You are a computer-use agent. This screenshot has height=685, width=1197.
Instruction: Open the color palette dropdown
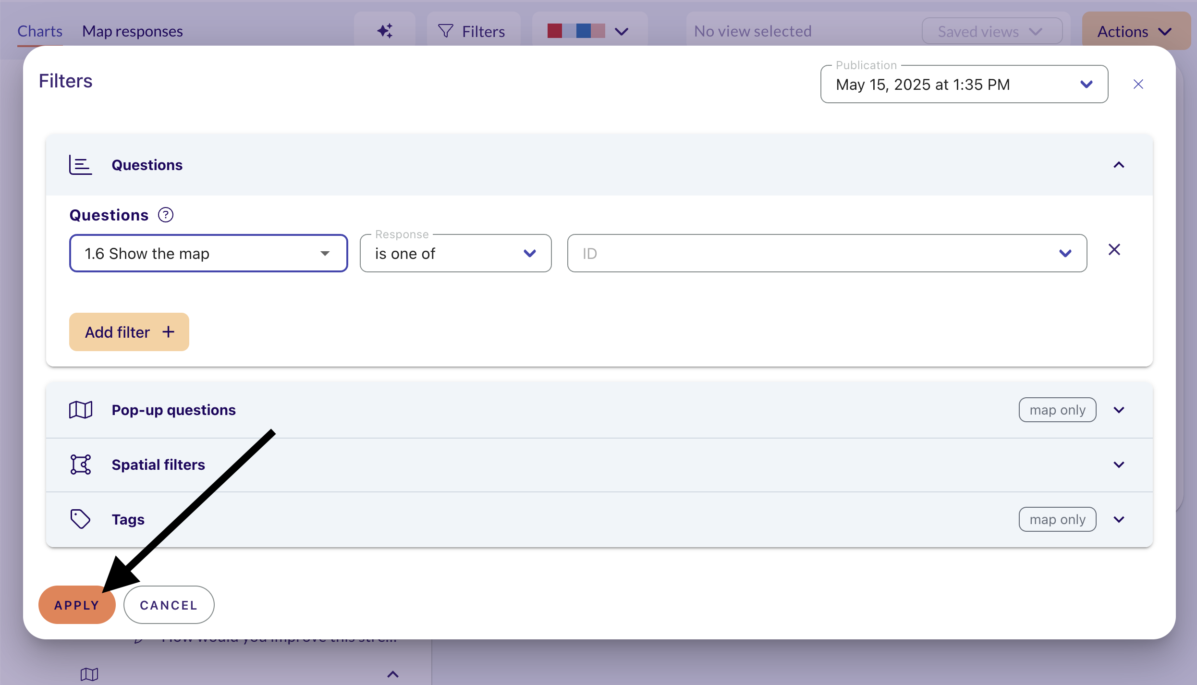tap(589, 31)
